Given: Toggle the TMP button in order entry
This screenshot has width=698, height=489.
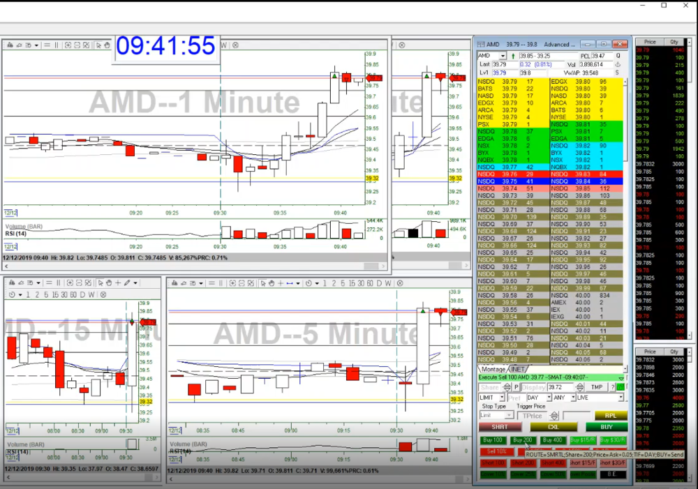Looking at the screenshot, I should pos(596,387).
